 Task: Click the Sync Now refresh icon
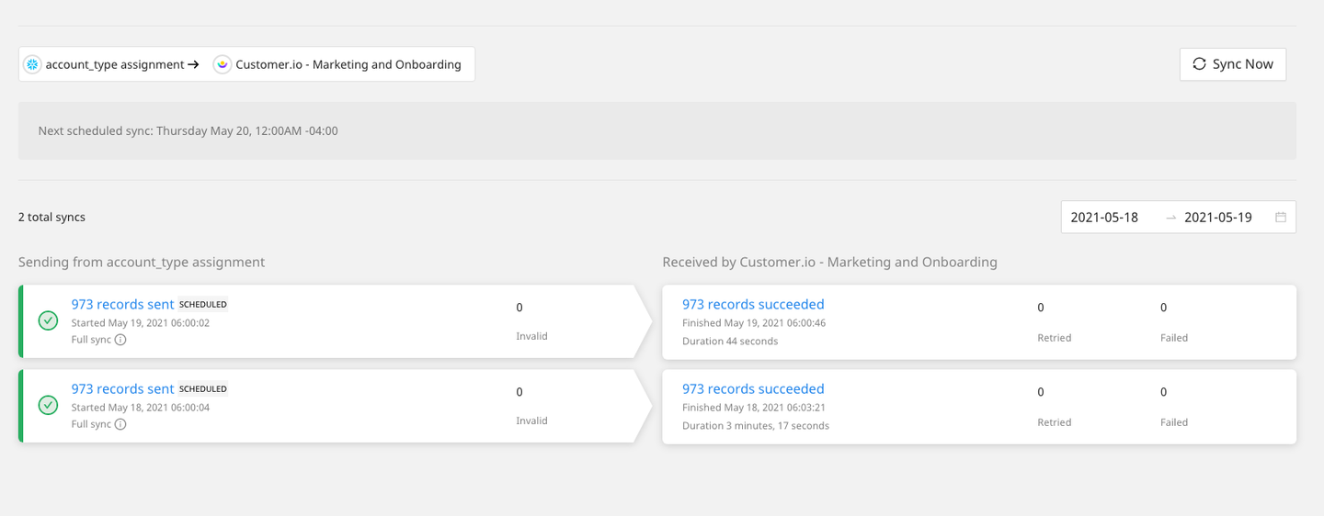[x=1199, y=64]
